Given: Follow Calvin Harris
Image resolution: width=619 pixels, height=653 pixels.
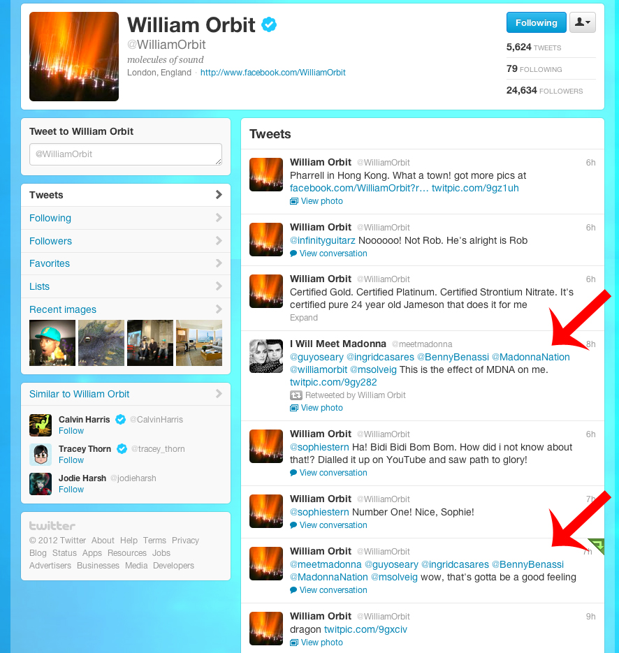Looking at the screenshot, I should click(71, 431).
